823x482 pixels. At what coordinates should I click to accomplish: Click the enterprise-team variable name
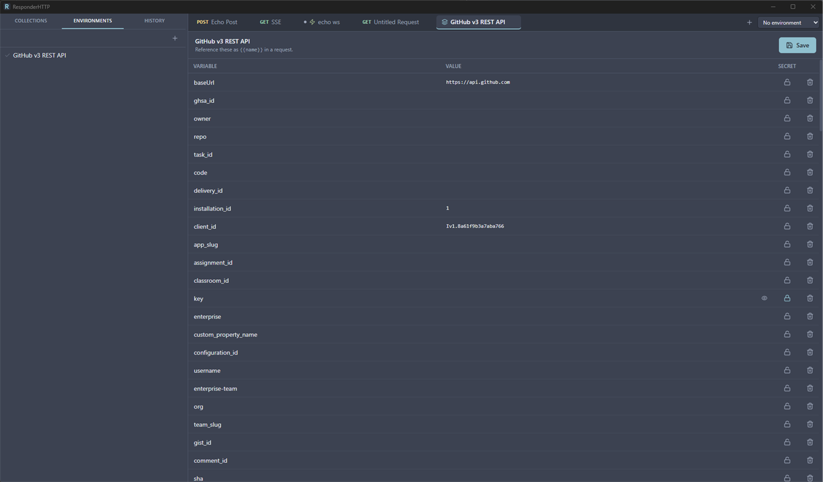click(215, 388)
